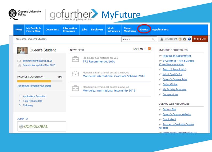Click arrow icon beside Degree Plus

pos(160,109)
